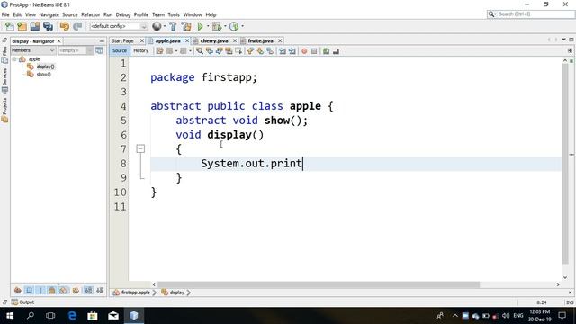576x324 pixels.
Task: Open the browser globe arrow dropdown
Action: click(164, 26)
